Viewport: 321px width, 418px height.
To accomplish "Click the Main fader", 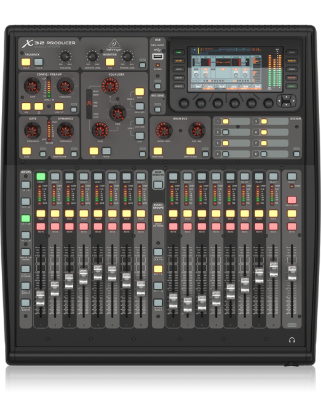I will [292, 273].
